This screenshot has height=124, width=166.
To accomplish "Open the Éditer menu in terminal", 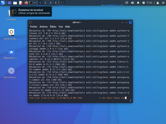I will (x=53, y=26).
